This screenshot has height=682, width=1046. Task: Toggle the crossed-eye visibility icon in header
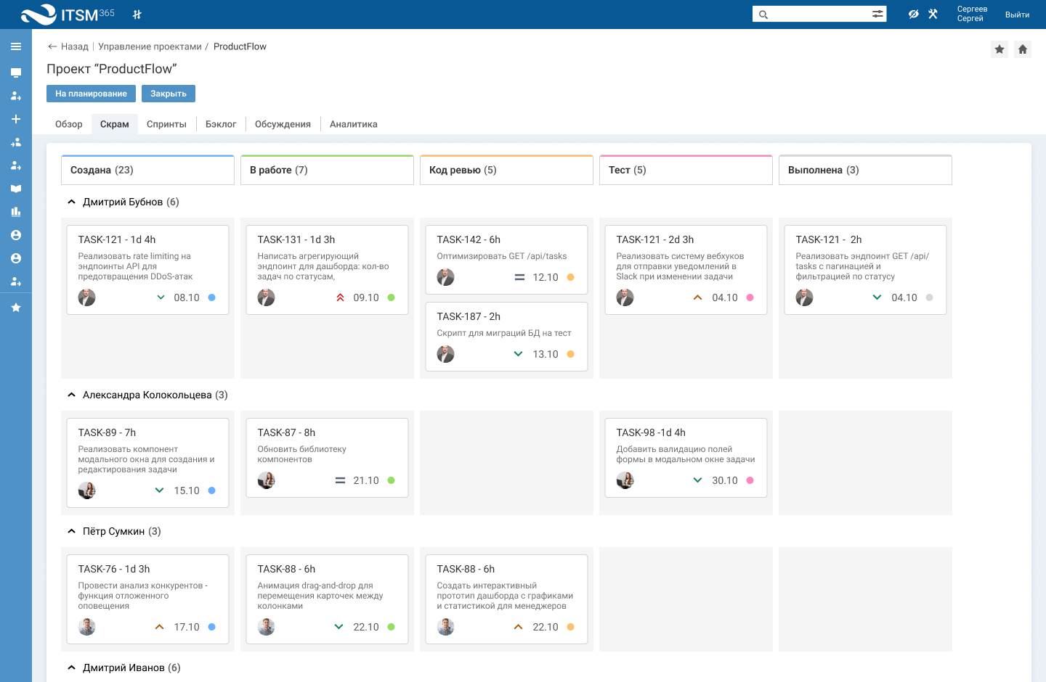pos(914,14)
